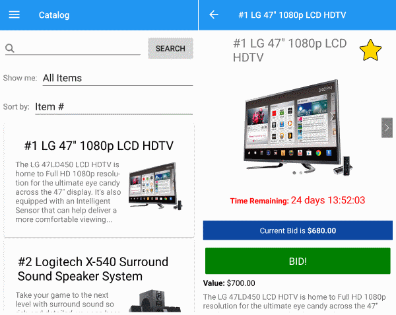
Task: Focus the catalog search input field
Action: 73,48
